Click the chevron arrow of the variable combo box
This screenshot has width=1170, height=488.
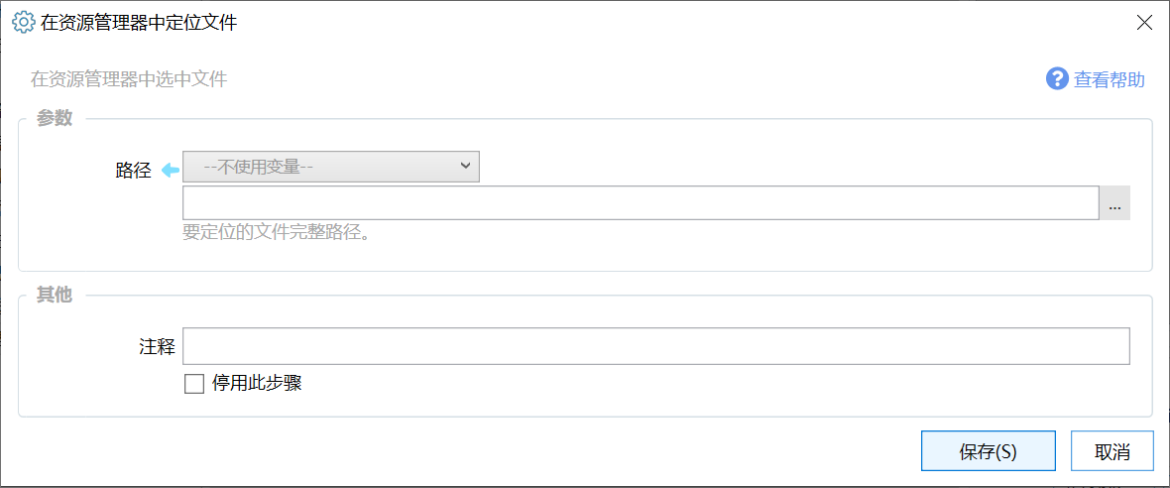pyautogui.click(x=466, y=166)
